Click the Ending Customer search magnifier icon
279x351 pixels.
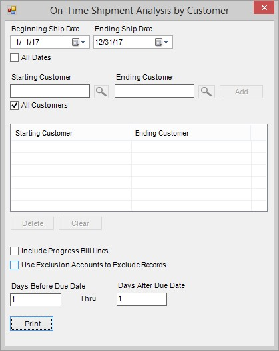click(x=206, y=92)
